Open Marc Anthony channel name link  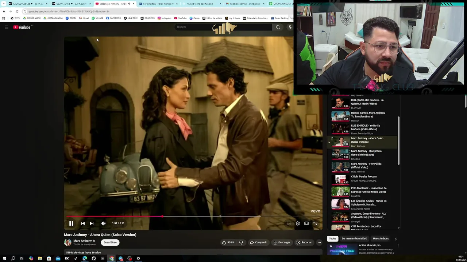click(x=82, y=241)
